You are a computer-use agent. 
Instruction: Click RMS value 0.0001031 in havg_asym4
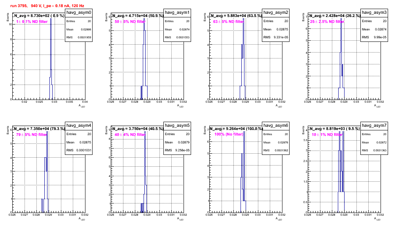pyautogui.click(x=84, y=151)
